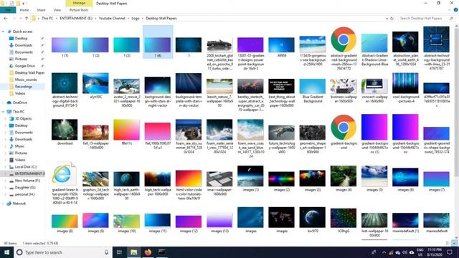Click the Search Desktop Wall Papers field
This screenshot has width=459, height=258.
pos(426,18)
